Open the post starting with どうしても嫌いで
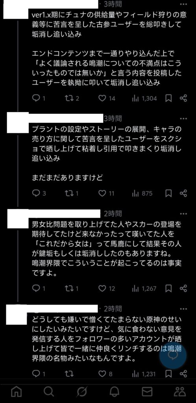The width and height of the screenshot is (196, 403). [x=107, y=339]
